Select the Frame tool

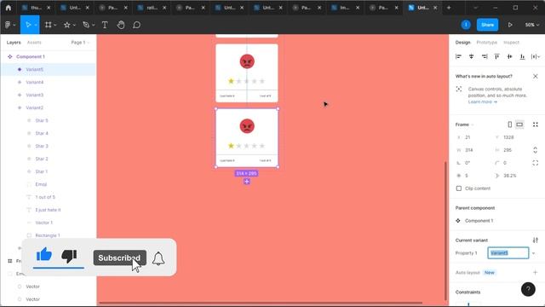(48, 25)
